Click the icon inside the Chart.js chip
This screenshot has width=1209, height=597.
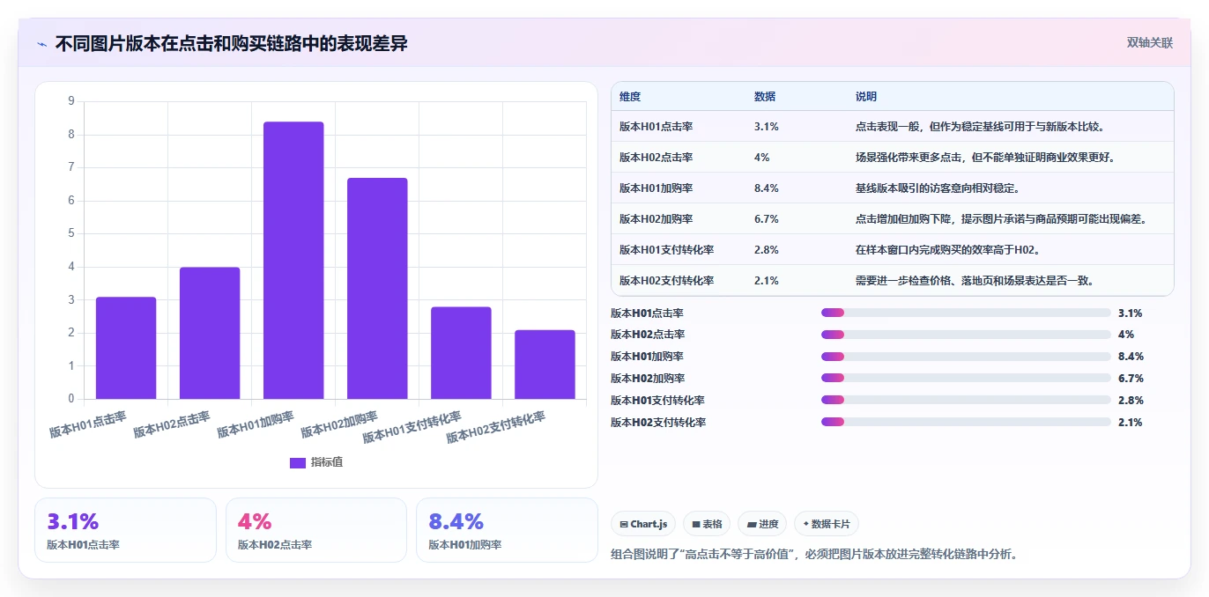[624, 524]
